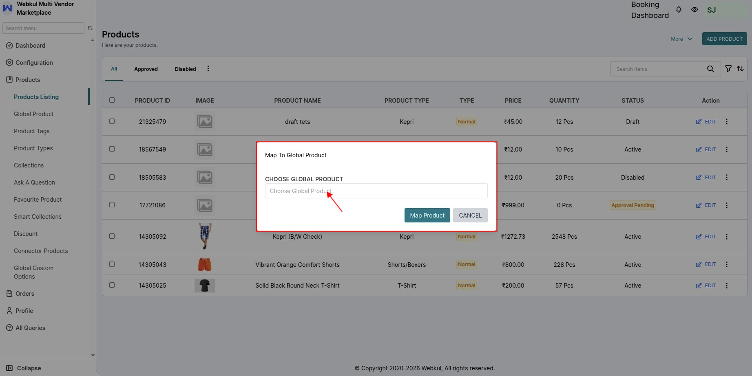Open Orders in the sidebar
Image resolution: width=752 pixels, height=376 pixels.
25,294
